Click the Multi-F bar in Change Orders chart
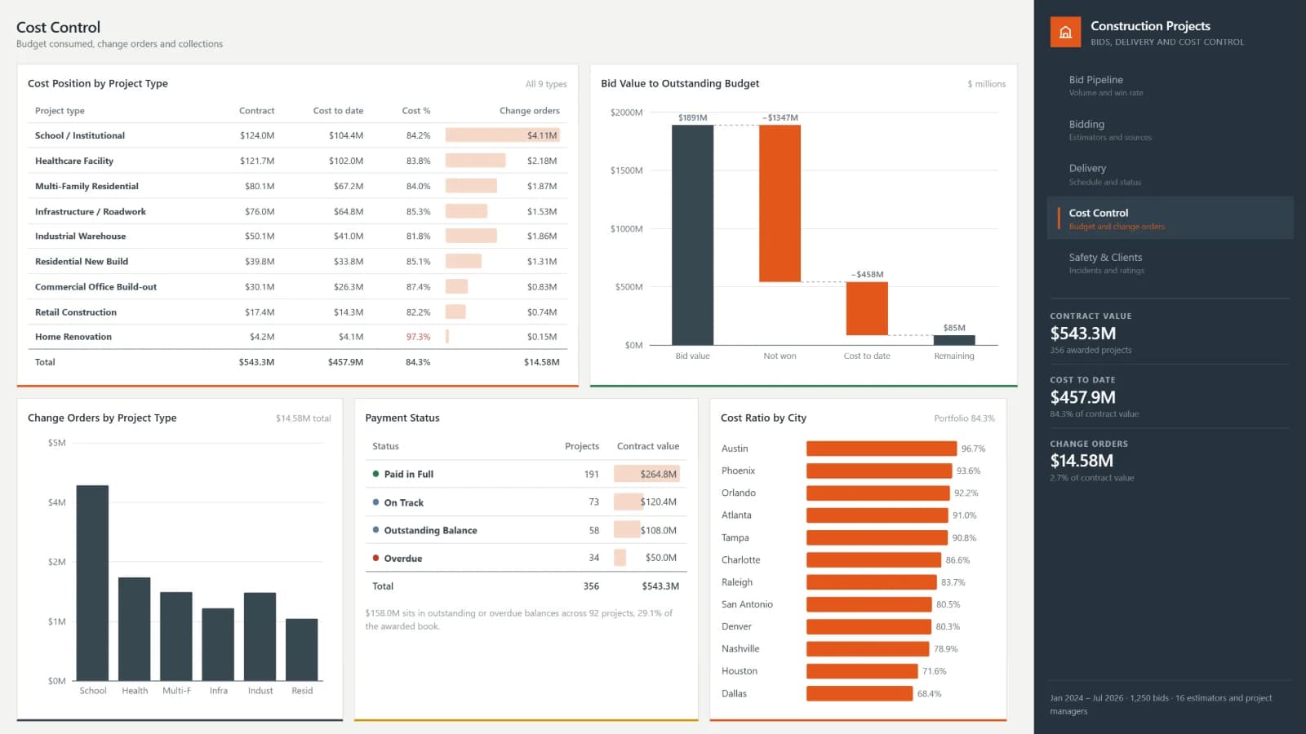This screenshot has height=734, width=1306. pyautogui.click(x=176, y=636)
